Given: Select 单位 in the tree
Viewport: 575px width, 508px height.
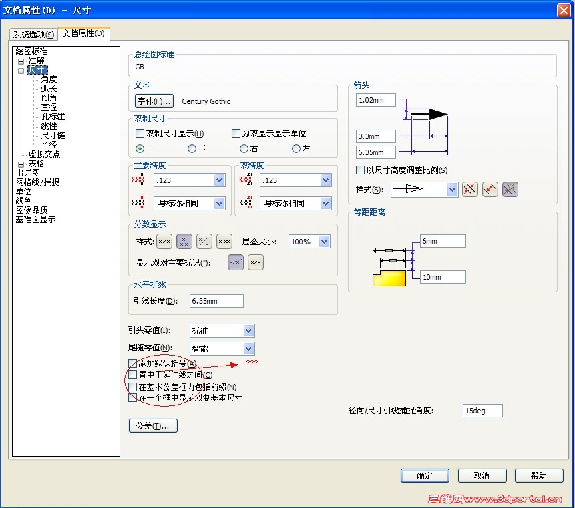Looking at the screenshot, I should point(23,192).
